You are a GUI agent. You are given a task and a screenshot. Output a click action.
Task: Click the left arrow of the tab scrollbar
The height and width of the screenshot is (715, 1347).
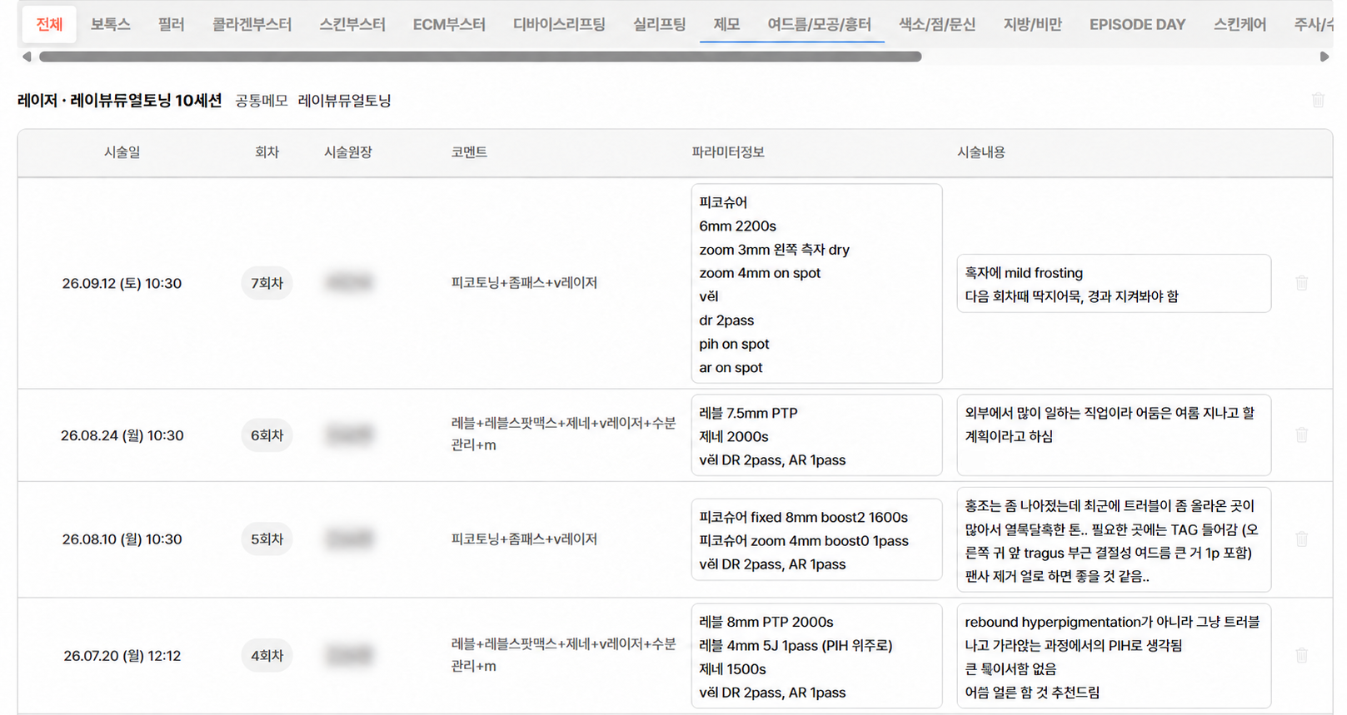(x=27, y=57)
